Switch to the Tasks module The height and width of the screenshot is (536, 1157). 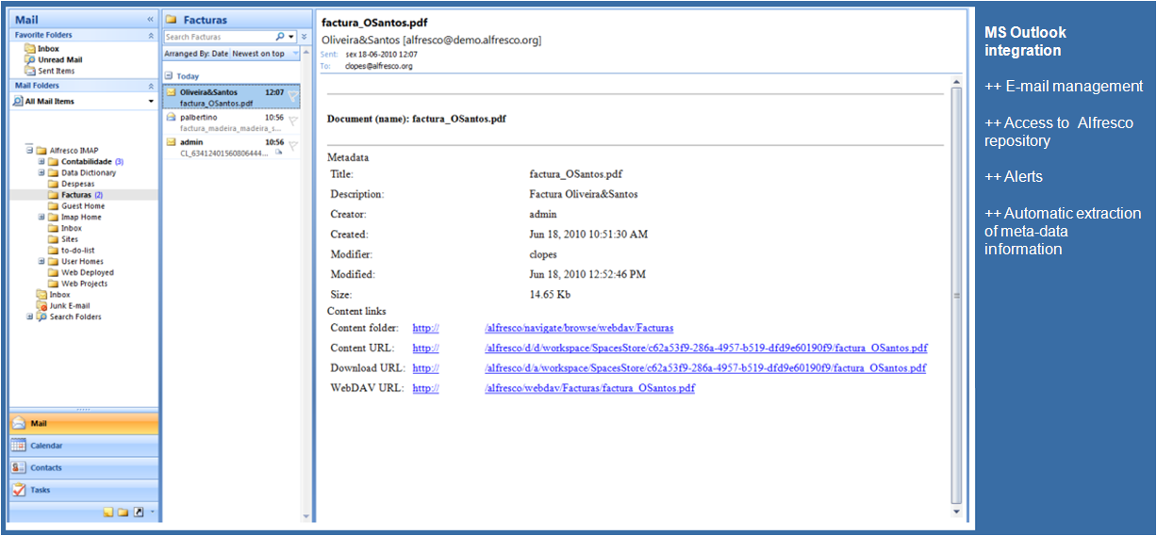[83, 490]
